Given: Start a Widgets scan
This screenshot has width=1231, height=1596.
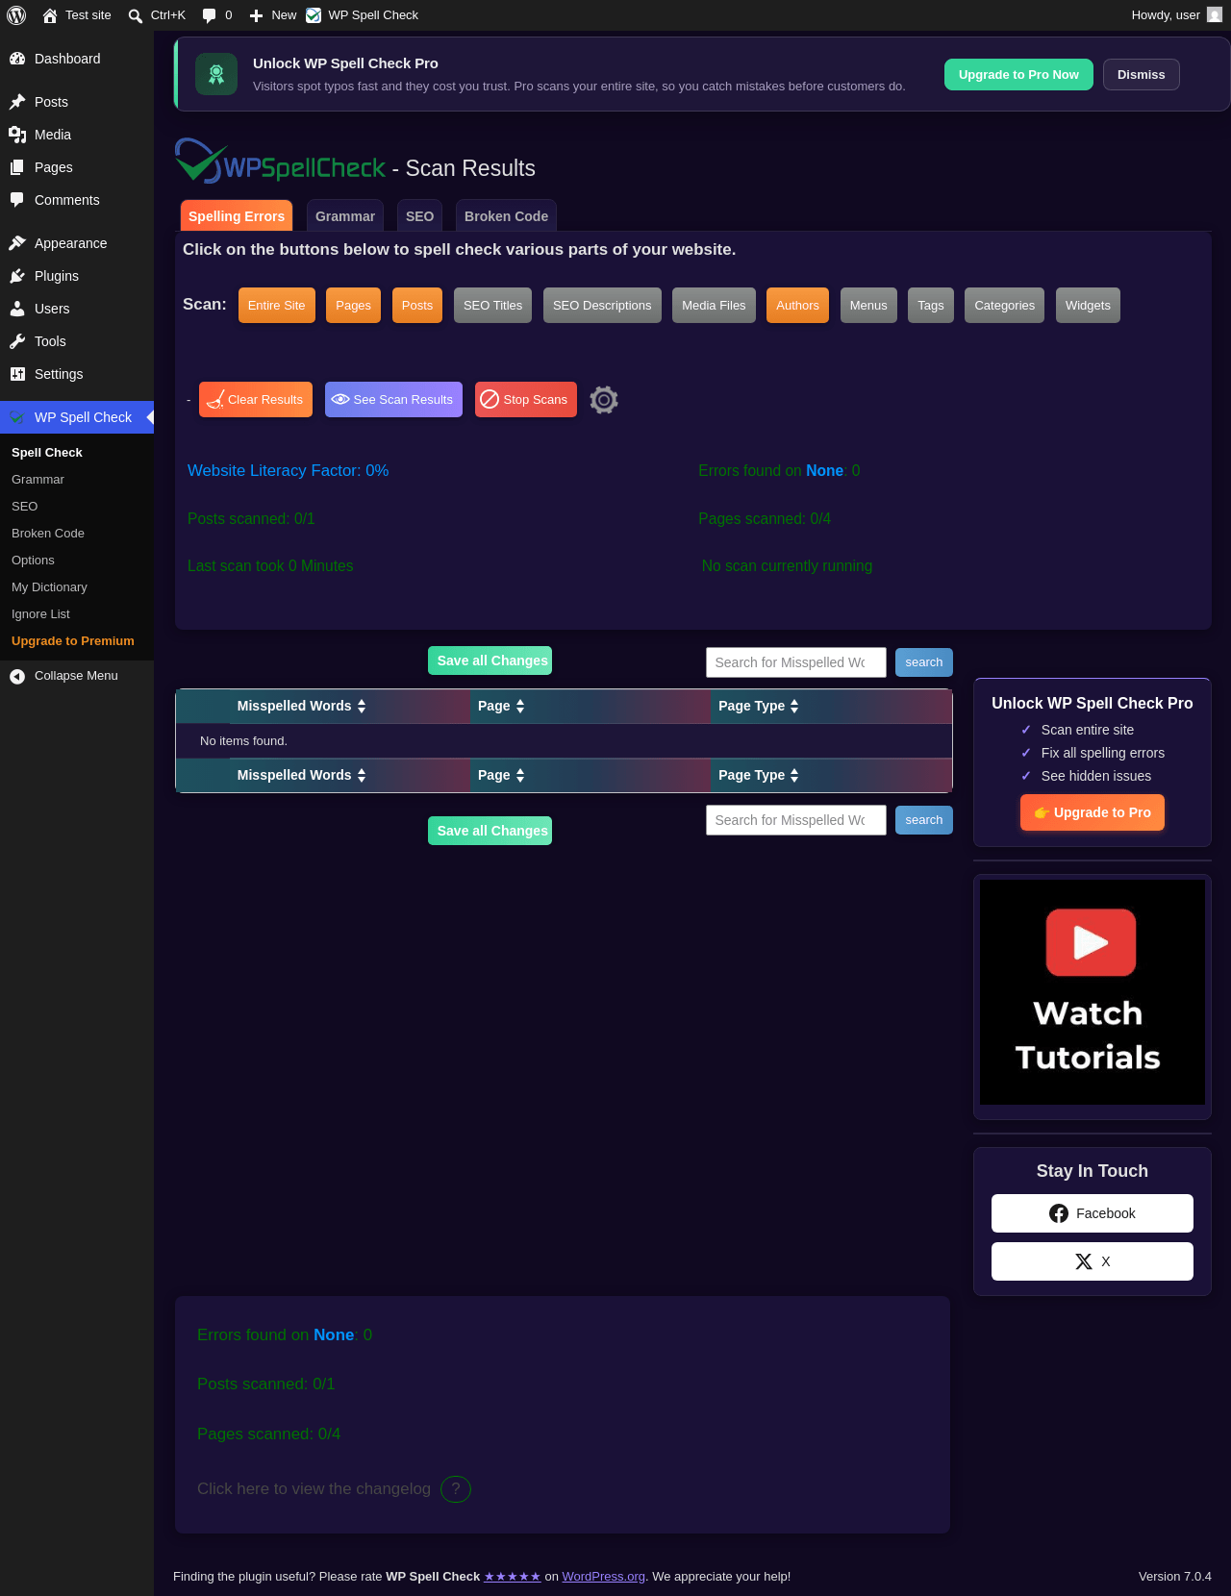Looking at the screenshot, I should tap(1088, 306).
